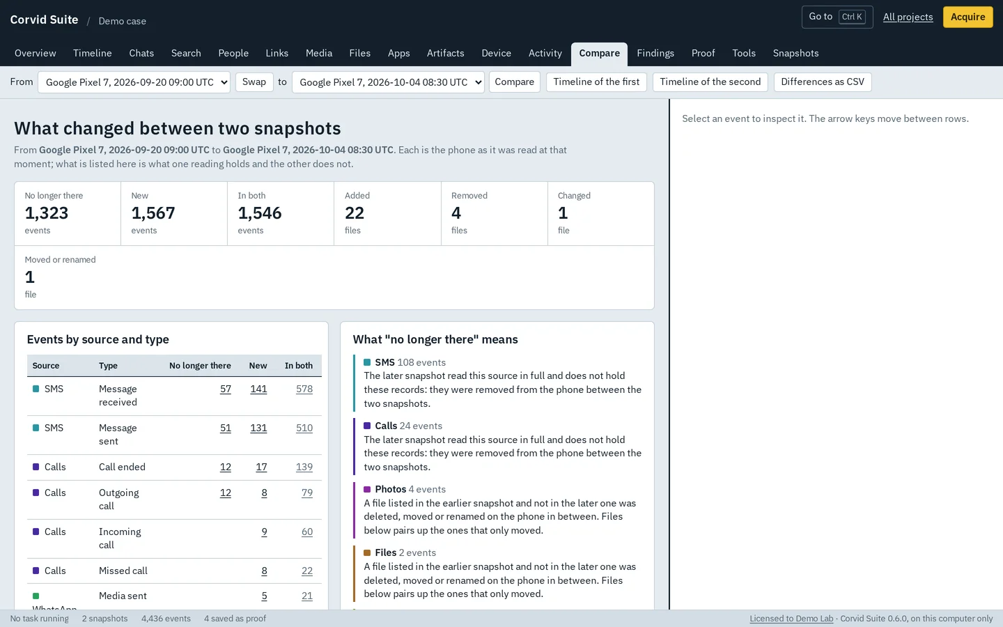Open the Apps tab
The width and height of the screenshot is (1003, 627).
(x=399, y=54)
